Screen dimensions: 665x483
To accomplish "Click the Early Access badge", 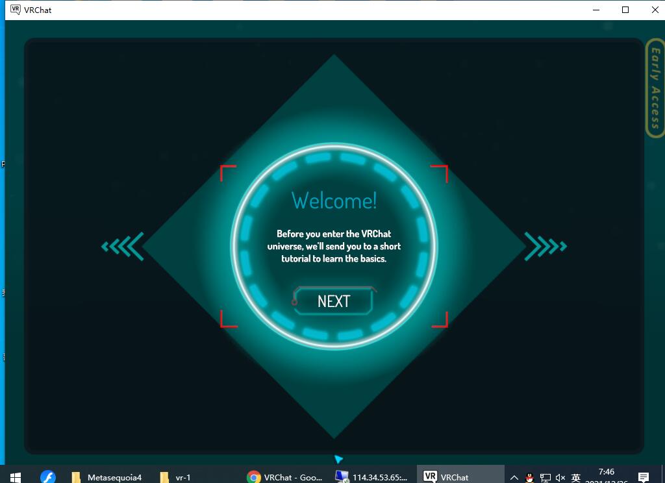I will pos(655,88).
